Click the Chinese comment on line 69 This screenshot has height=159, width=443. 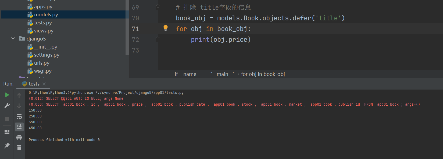click(213, 8)
